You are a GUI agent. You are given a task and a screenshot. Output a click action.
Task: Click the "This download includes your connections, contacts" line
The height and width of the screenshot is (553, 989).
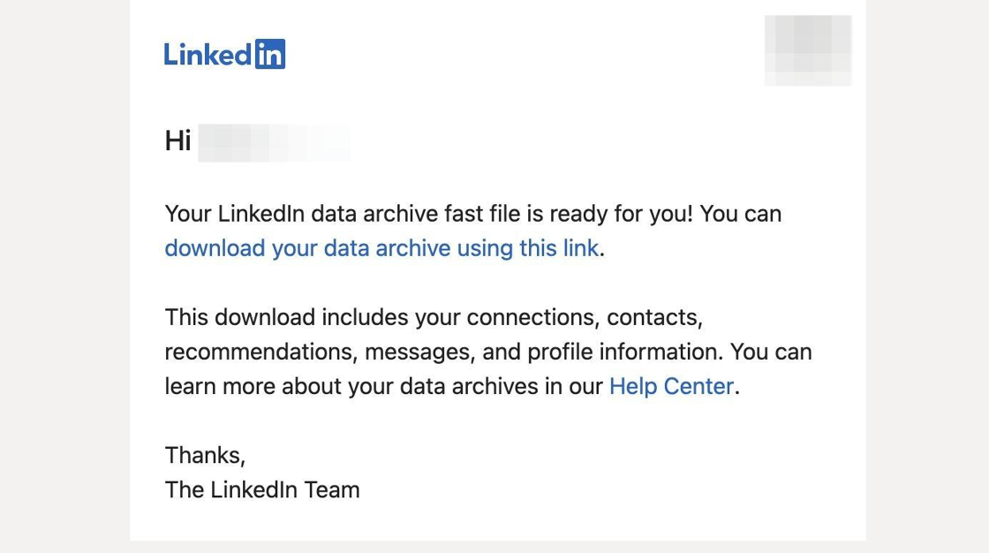434,317
